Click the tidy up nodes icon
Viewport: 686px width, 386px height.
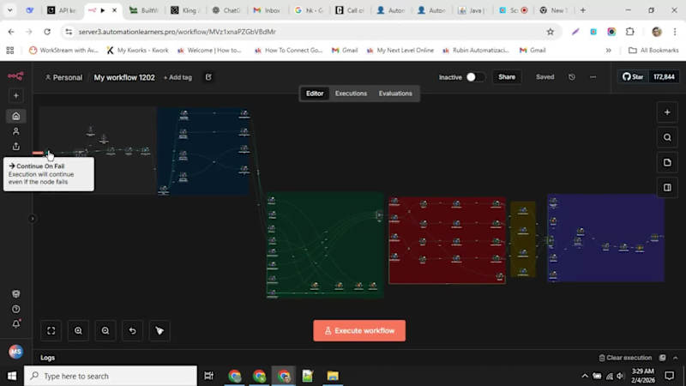[159, 331]
